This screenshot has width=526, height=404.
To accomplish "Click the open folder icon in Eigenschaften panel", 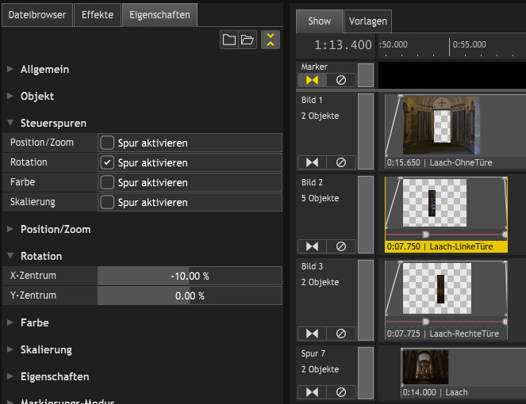I will [x=247, y=40].
